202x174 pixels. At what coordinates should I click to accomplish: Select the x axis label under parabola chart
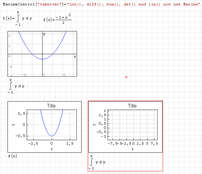pos(52,149)
